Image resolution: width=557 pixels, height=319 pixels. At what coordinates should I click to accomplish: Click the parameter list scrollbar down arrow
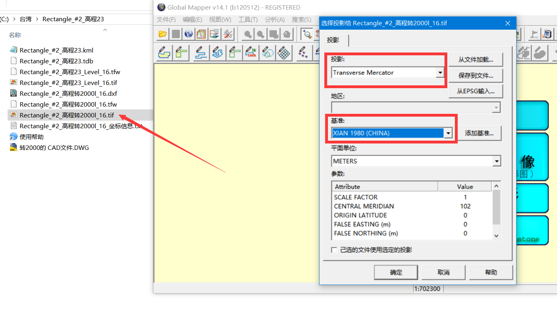pos(497,236)
